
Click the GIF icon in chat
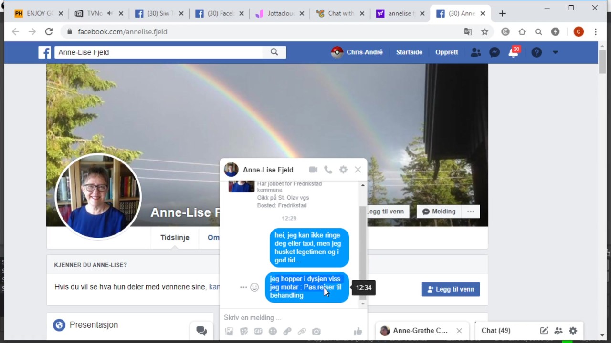[258, 332]
